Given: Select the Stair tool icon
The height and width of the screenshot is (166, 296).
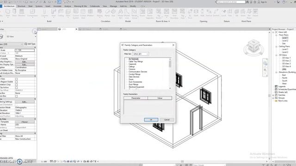Looking at the screenshot, I should pos(113,12).
